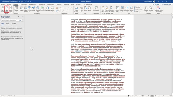Open Navigation pane options dropdown arrow
Image resolution: width=173 pixels, height=97 pixels.
[18, 17]
